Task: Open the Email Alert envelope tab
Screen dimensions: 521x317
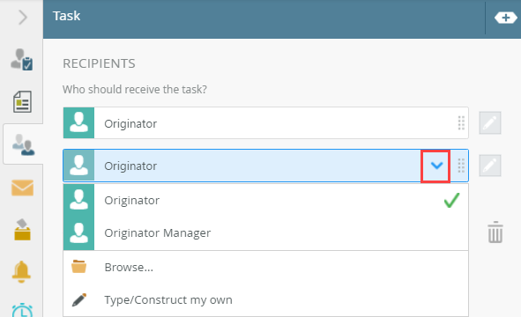Action: click(x=22, y=188)
